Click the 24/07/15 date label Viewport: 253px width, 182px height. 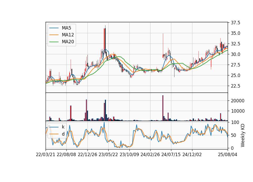tap(171, 155)
